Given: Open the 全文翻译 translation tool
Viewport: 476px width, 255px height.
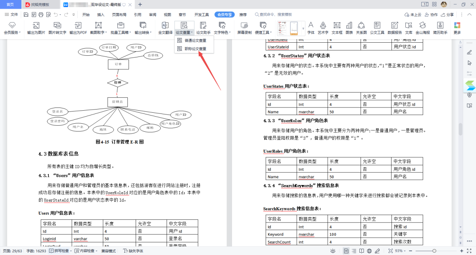Looking at the screenshot, I should pyautogui.click(x=165, y=28).
